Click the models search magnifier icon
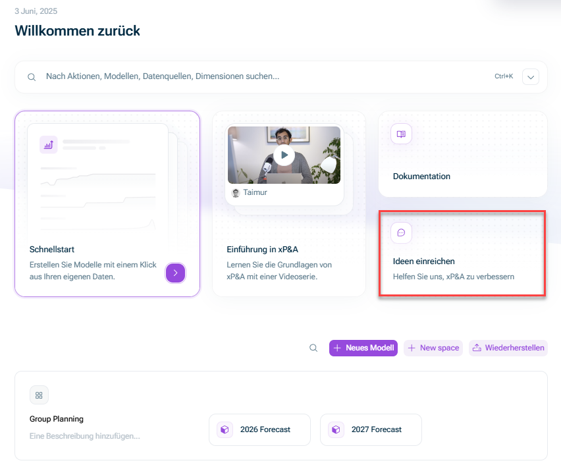 click(x=313, y=348)
